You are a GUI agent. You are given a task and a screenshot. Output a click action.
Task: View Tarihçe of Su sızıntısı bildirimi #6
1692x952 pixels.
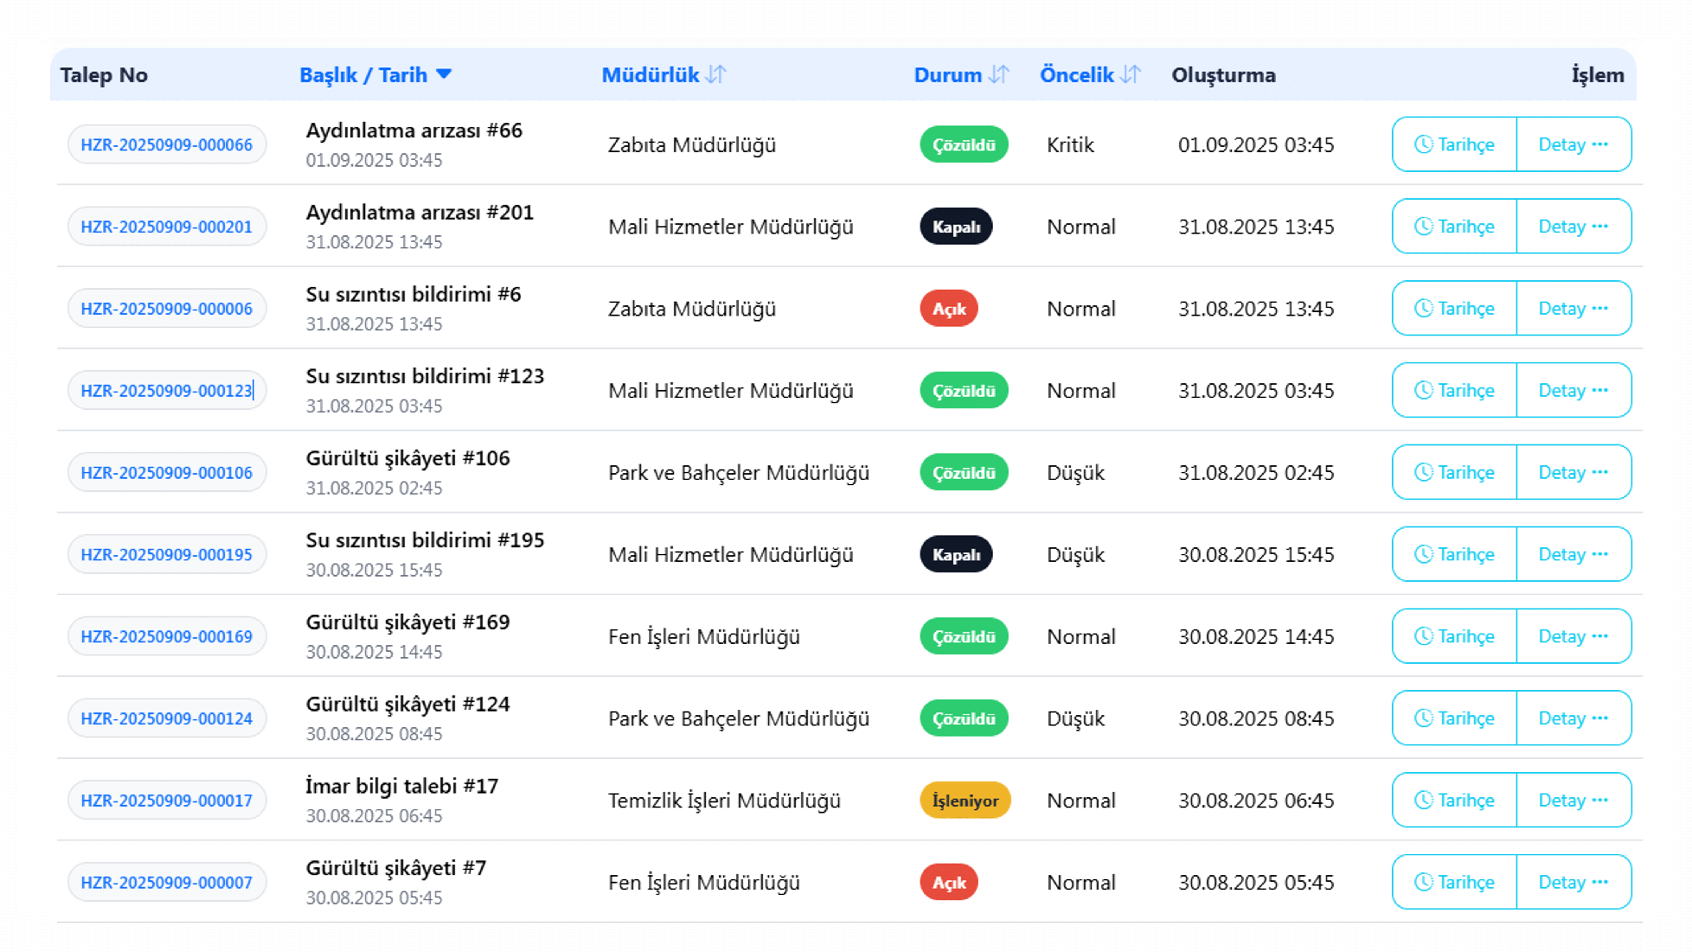[x=1454, y=309]
